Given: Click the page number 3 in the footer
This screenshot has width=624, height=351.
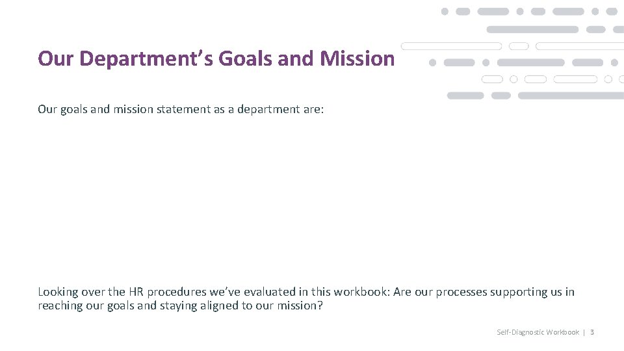Looking at the screenshot, I should click(592, 332).
